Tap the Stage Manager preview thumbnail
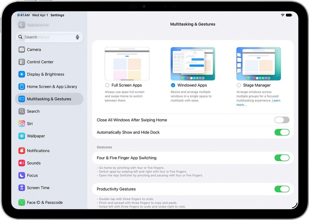The image size is (309, 220). coord(259,64)
